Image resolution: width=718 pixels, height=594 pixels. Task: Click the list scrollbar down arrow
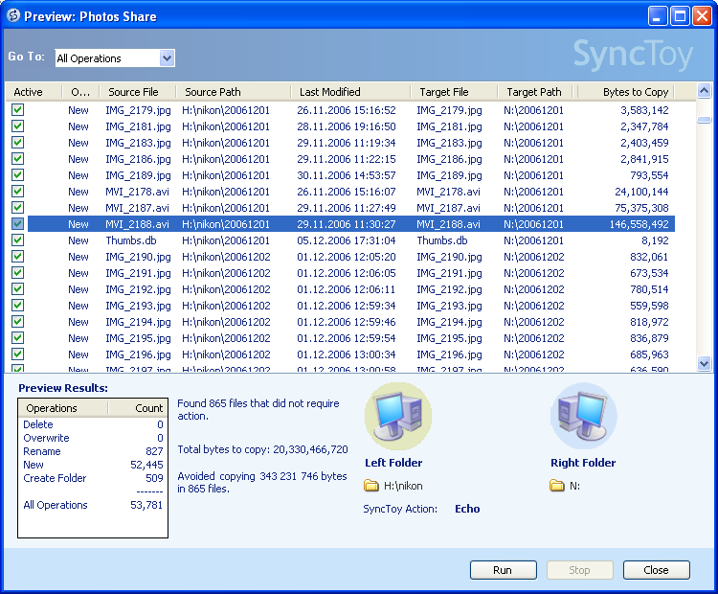704,364
